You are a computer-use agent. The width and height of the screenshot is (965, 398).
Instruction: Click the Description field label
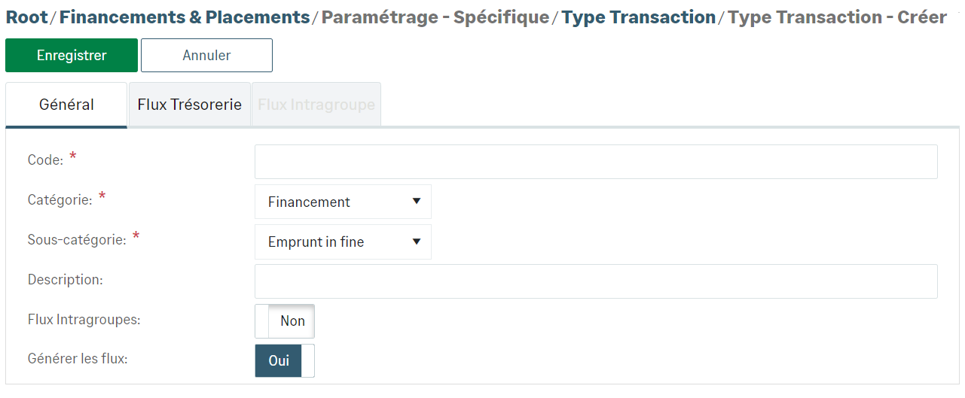pyautogui.click(x=65, y=279)
